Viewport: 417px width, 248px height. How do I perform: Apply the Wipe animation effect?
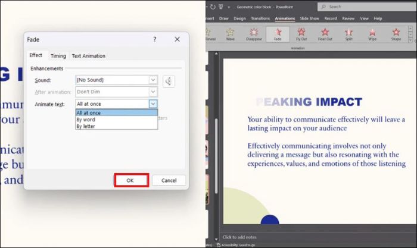click(372, 34)
